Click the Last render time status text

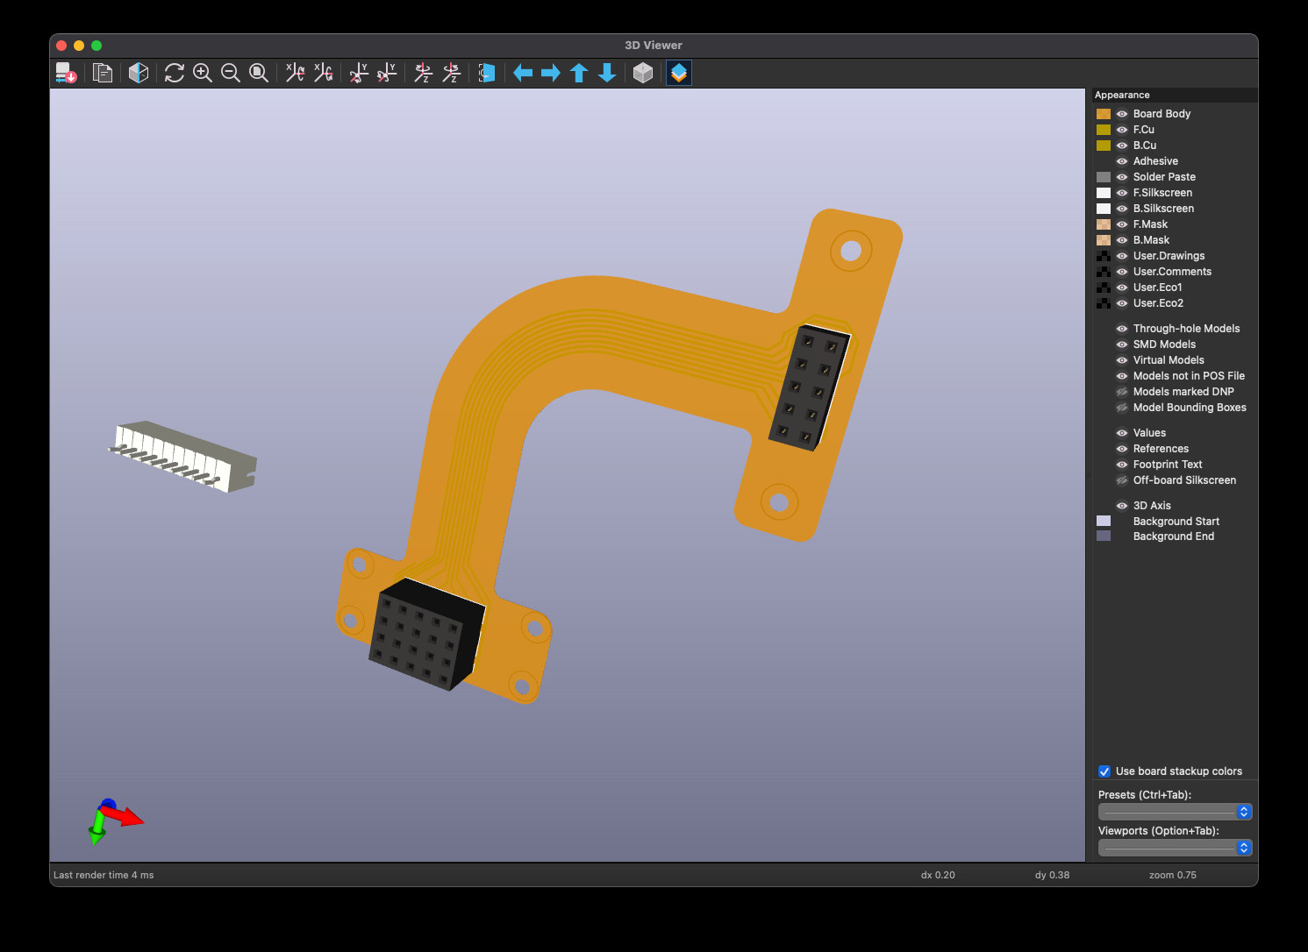point(104,875)
